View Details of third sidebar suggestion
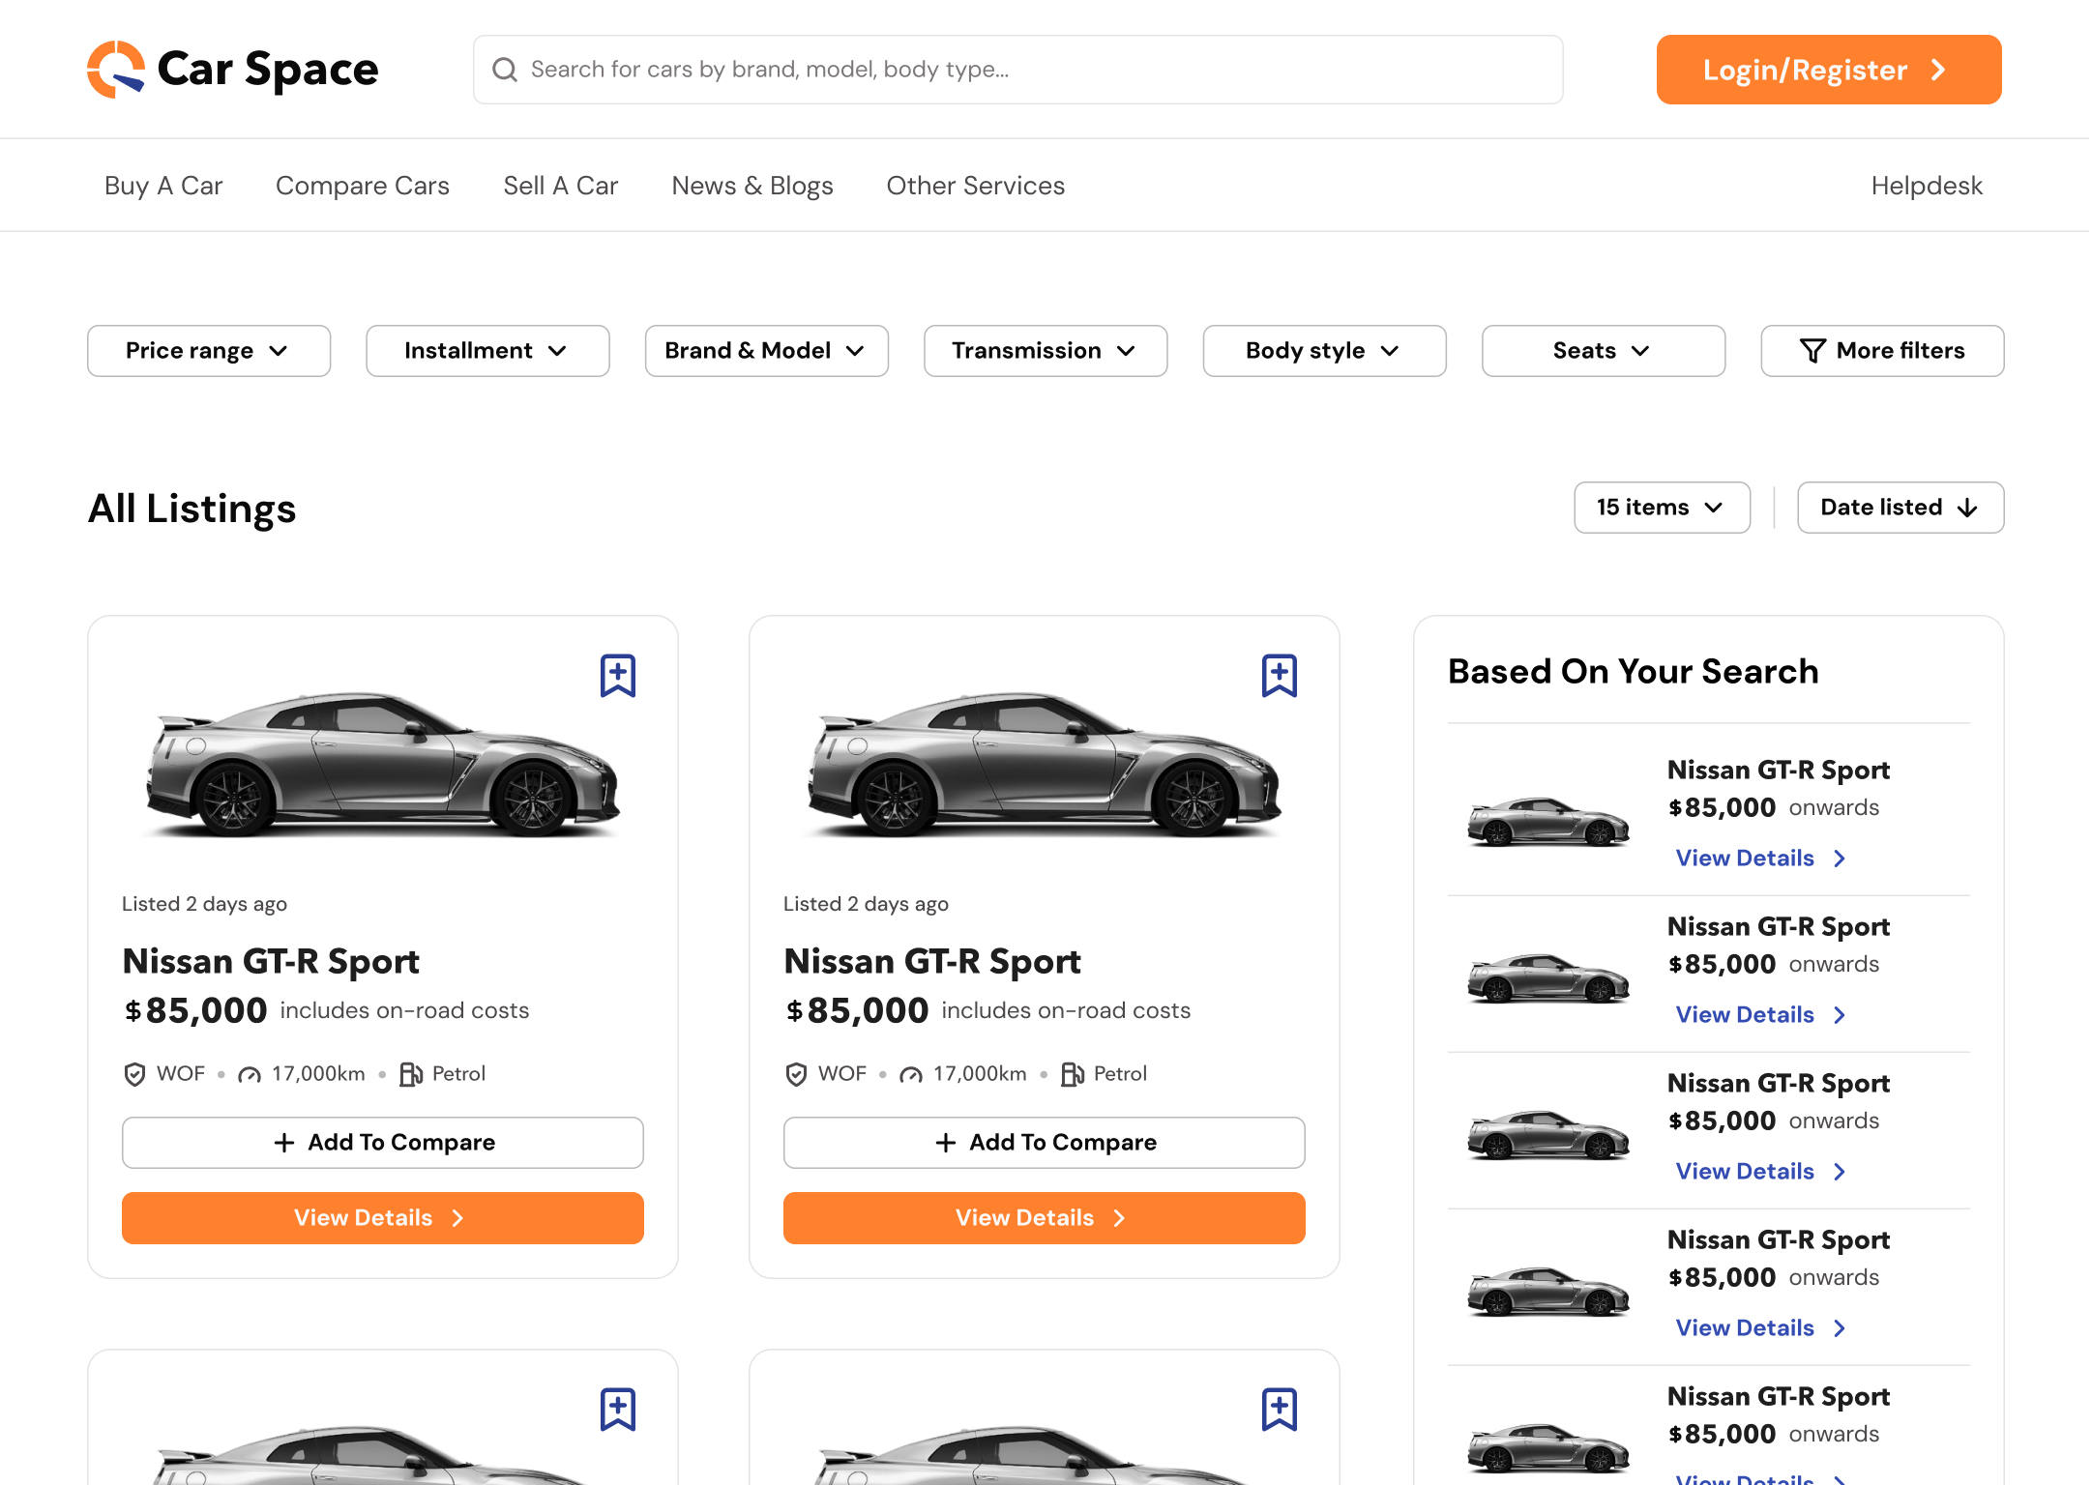The image size is (2092, 1485). click(x=1761, y=1172)
